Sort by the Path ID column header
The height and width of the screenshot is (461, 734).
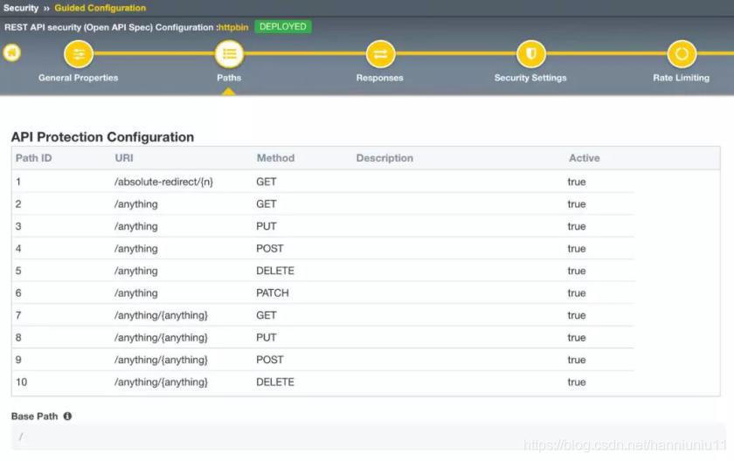34,158
